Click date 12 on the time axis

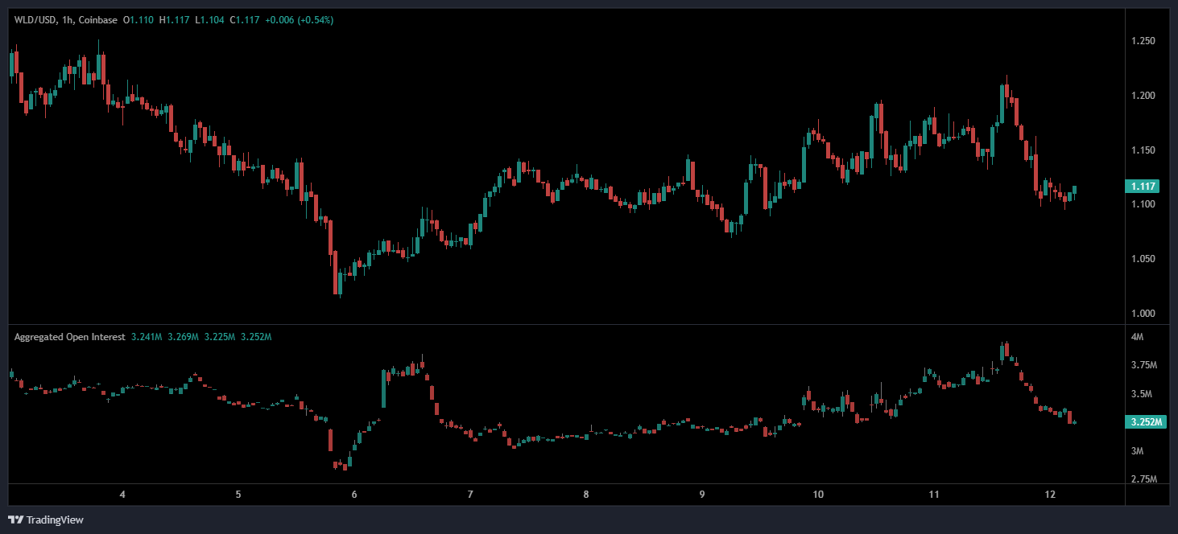pyautogui.click(x=1048, y=494)
